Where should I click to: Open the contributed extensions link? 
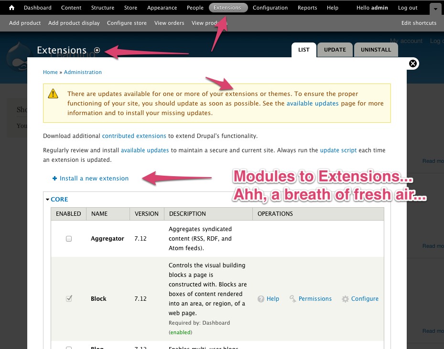(134, 136)
